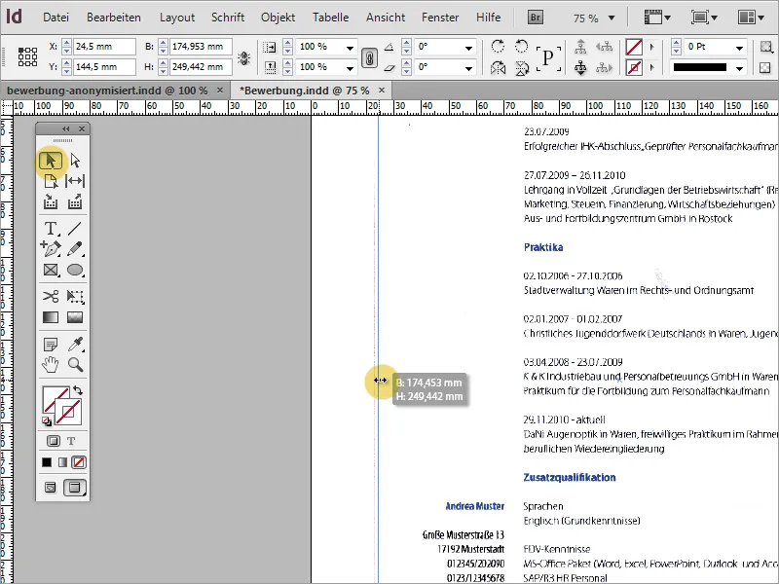The width and height of the screenshot is (779, 584).
Task: Pick the Pen tool in the tools panel
Action: pos(51,249)
